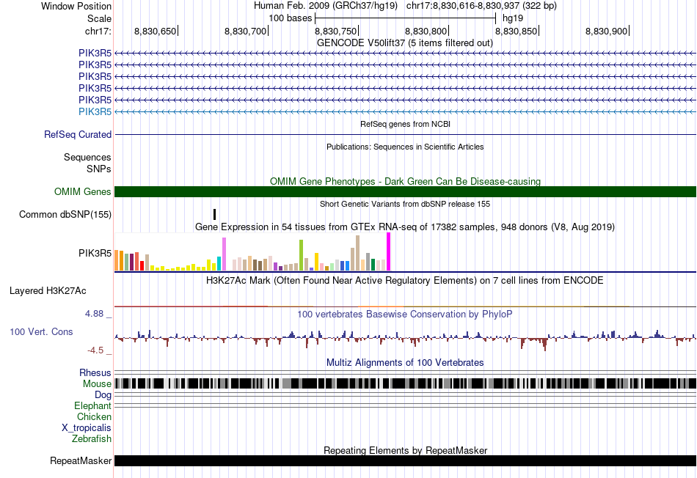Click the 100 Vert. Cons label
This screenshot has width=697, height=478.
pyautogui.click(x=41, y=332)
